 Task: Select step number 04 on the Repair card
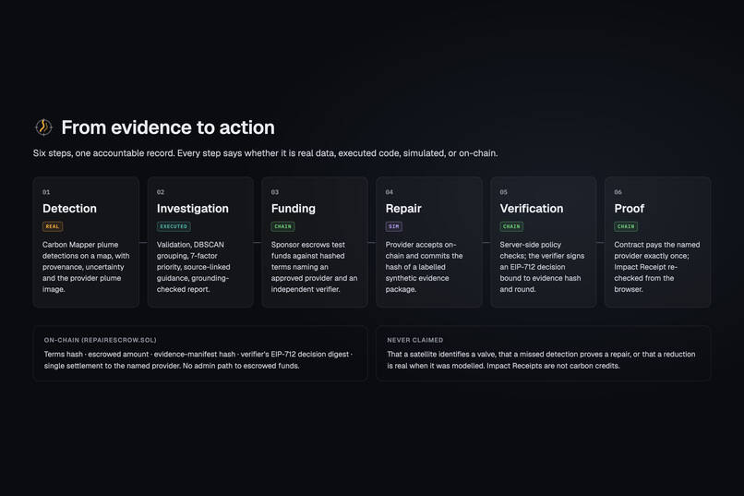point(390,192)
